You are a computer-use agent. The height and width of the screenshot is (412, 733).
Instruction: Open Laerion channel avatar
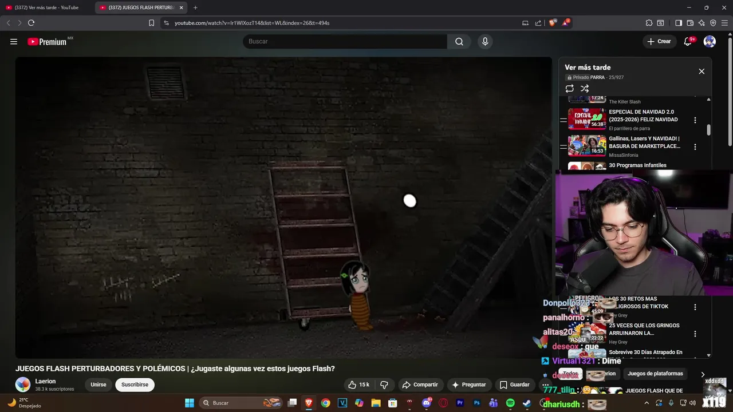[23, 385]
